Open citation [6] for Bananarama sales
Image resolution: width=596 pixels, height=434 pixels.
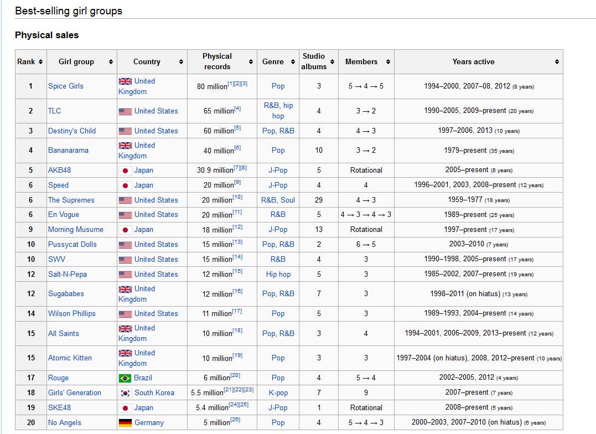[x=237, y=148]
